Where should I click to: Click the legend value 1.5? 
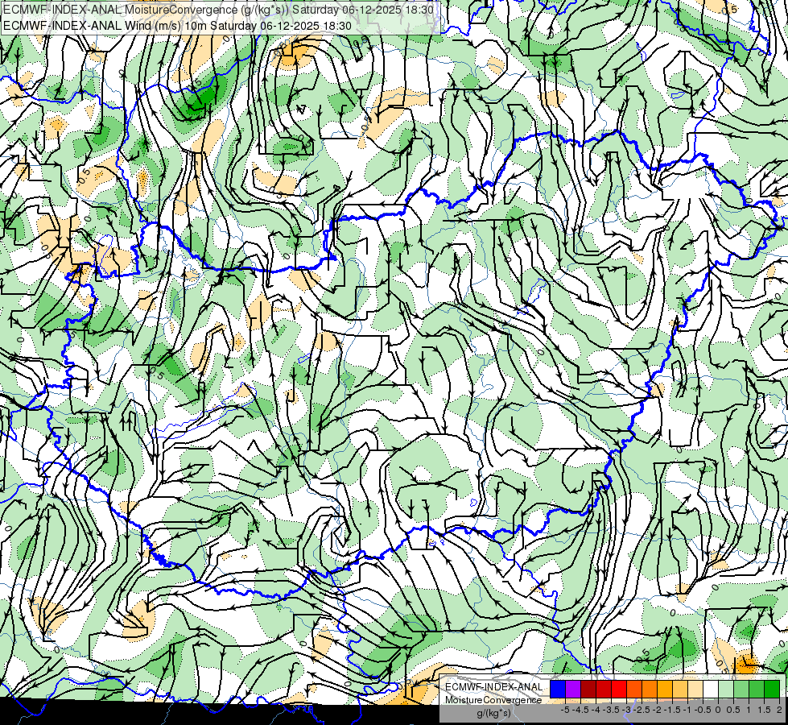coord(765,710)
